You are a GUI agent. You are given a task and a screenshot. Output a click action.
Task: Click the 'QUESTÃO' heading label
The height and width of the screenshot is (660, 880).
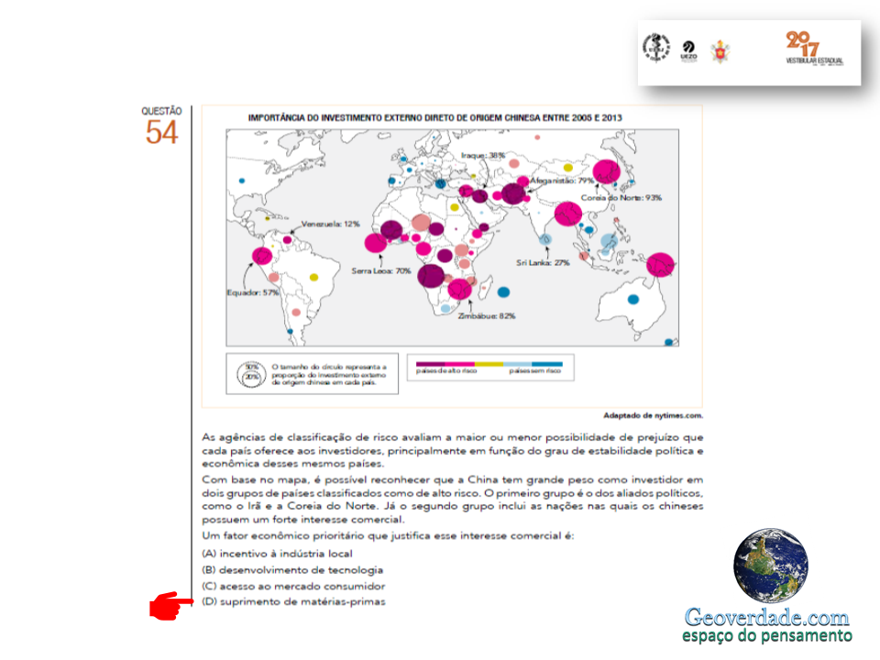[161, 111]
